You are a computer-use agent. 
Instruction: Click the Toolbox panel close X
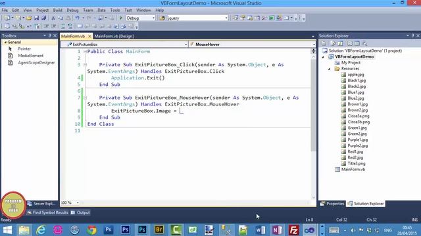55,35
